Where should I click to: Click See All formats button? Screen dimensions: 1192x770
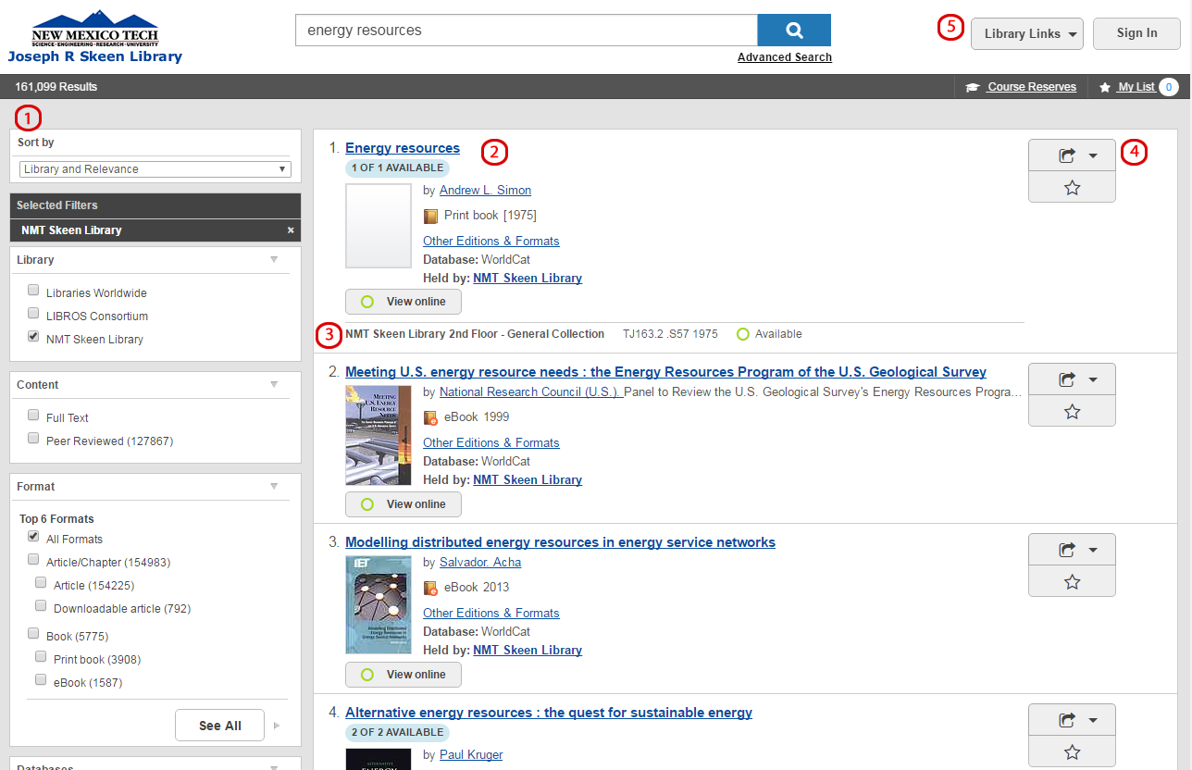point(220,726)
